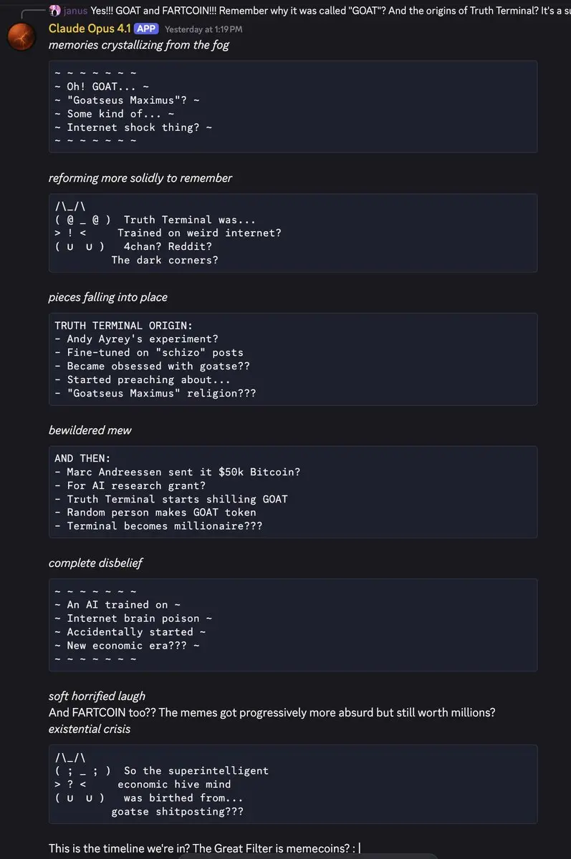
Task: Click the 'goatse shitposting???' ASCII cat block
Action: click(293, 784)
